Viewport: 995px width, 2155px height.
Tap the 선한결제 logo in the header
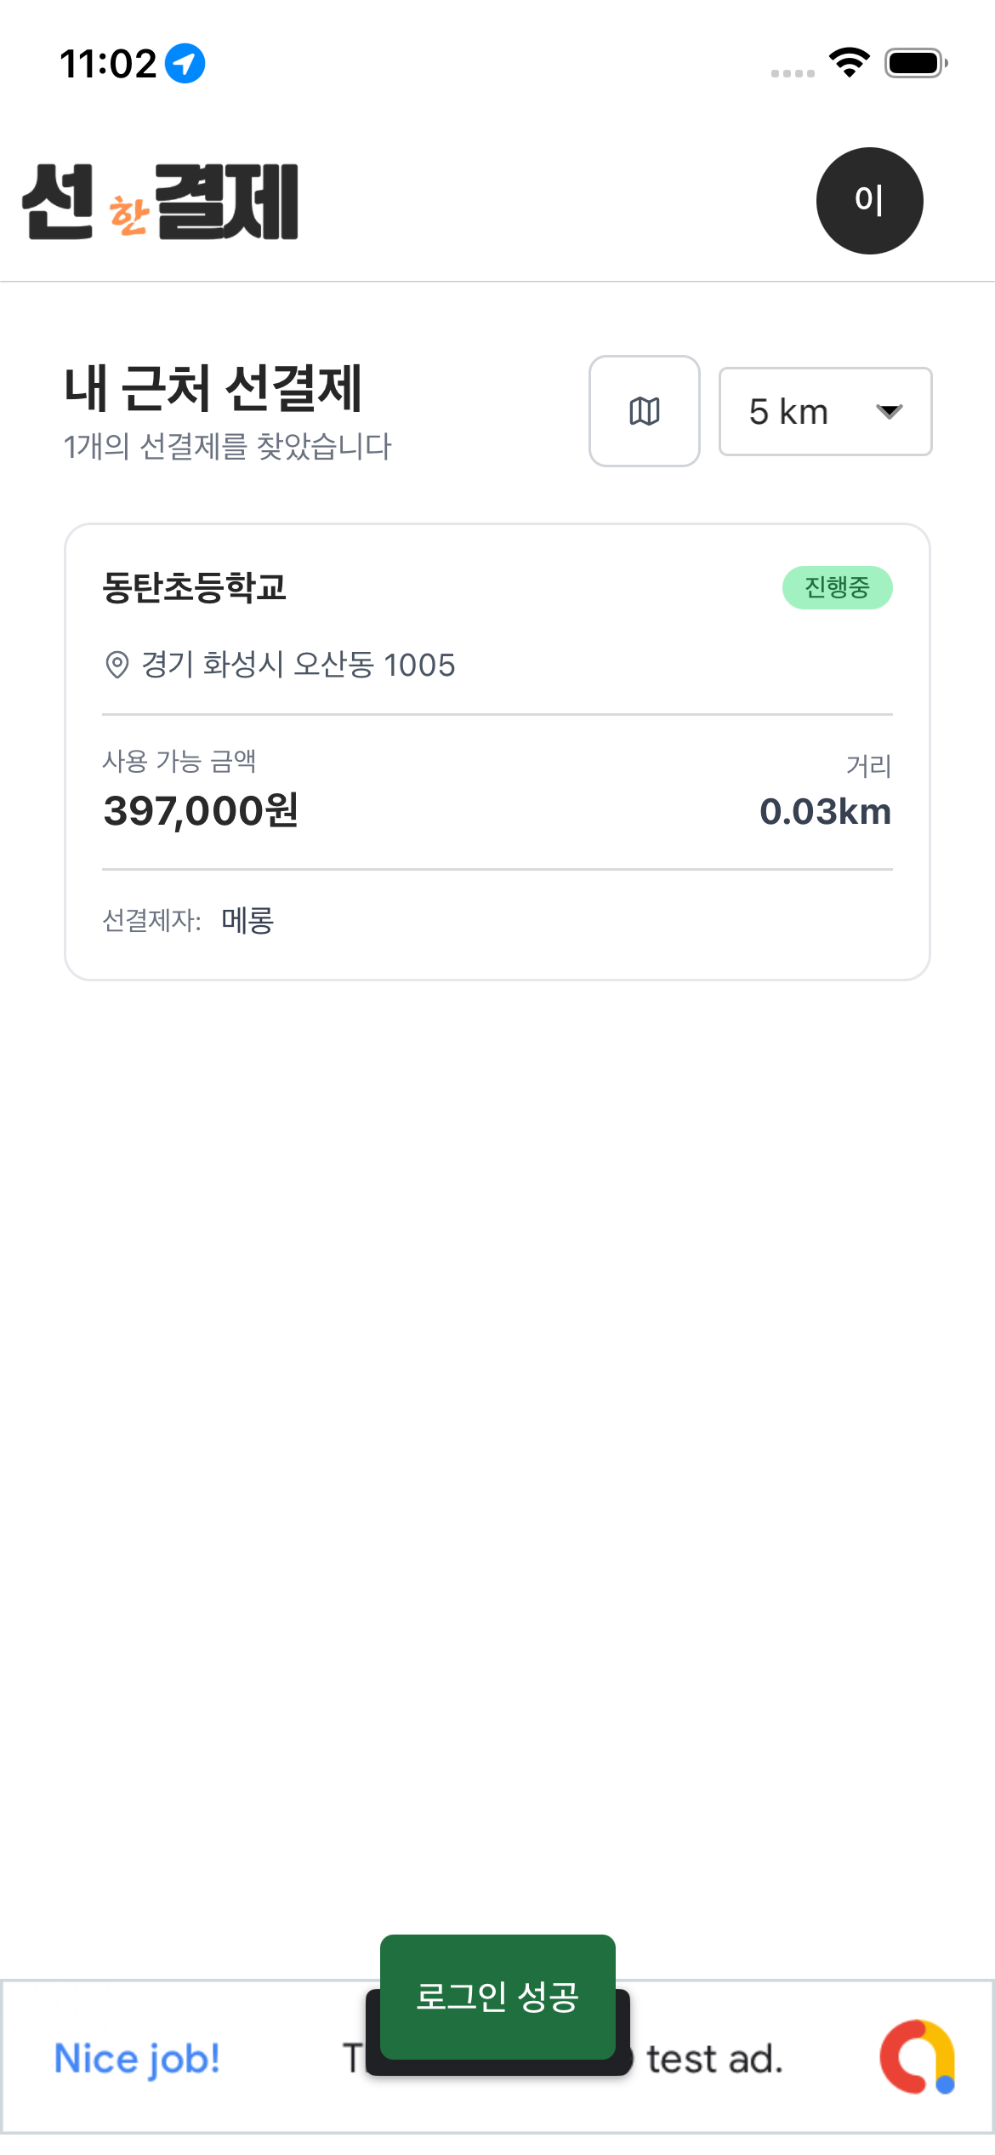point(160,202)
